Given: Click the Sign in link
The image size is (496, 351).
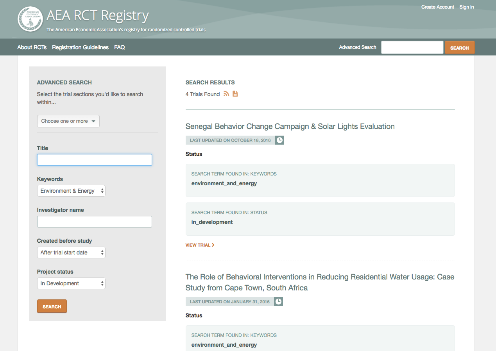Looking at the screenshot, I should tap(466, 7).
